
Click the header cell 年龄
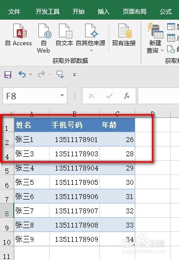click(x=118, y=125)
